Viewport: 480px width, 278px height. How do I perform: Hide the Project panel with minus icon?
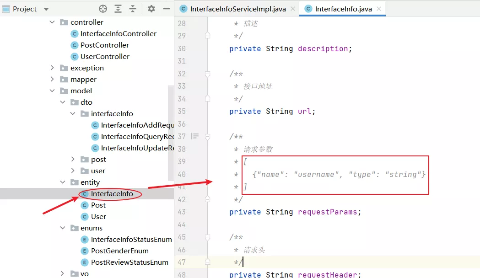click(x=166, y=9)
